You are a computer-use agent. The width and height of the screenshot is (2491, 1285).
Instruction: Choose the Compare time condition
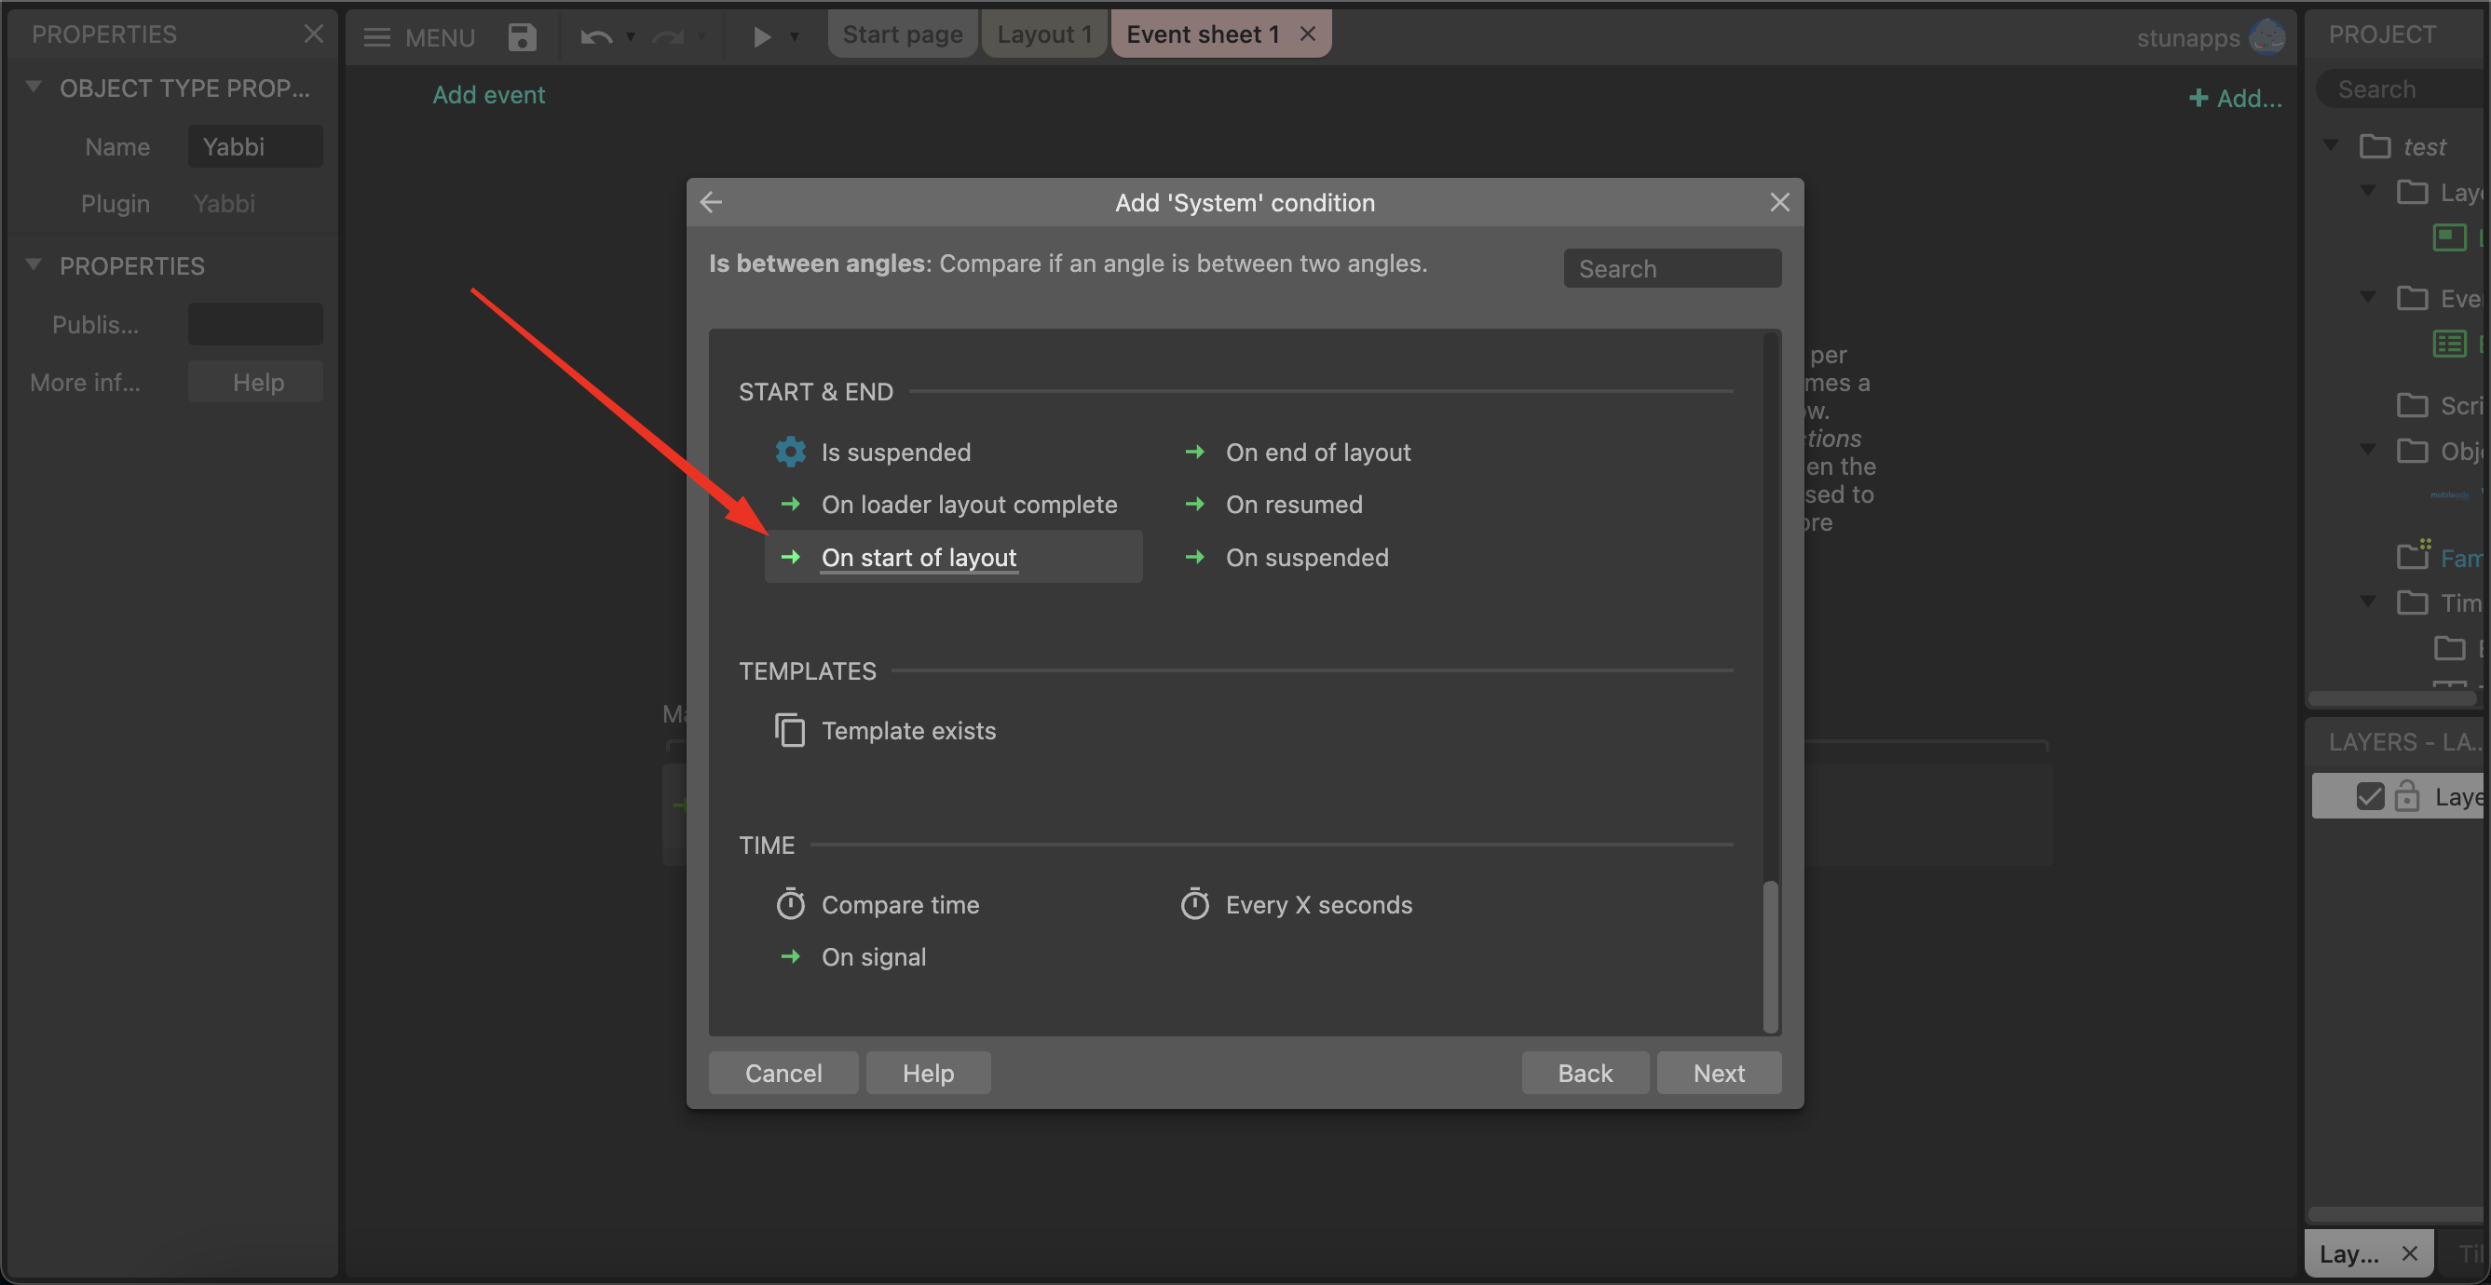pyautogui.click(x=899, y=904)
